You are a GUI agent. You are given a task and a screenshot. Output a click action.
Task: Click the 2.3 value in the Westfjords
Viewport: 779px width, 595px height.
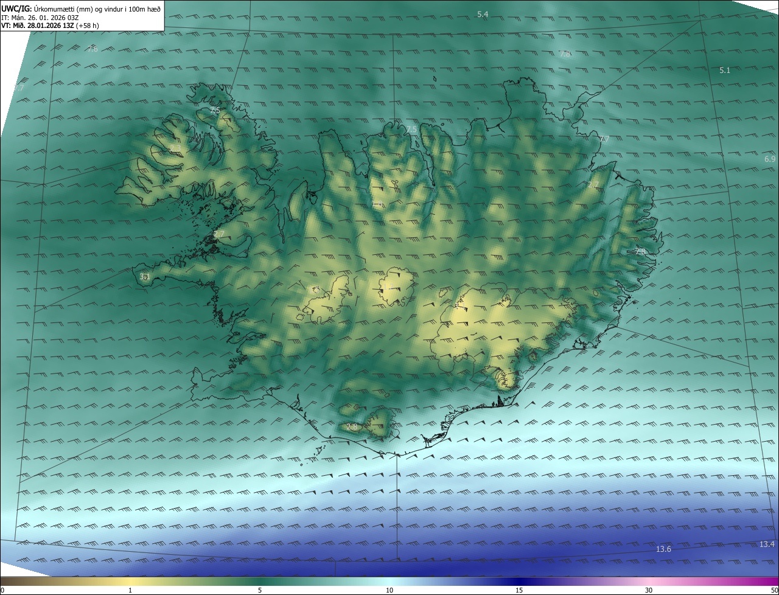(175, 148)
